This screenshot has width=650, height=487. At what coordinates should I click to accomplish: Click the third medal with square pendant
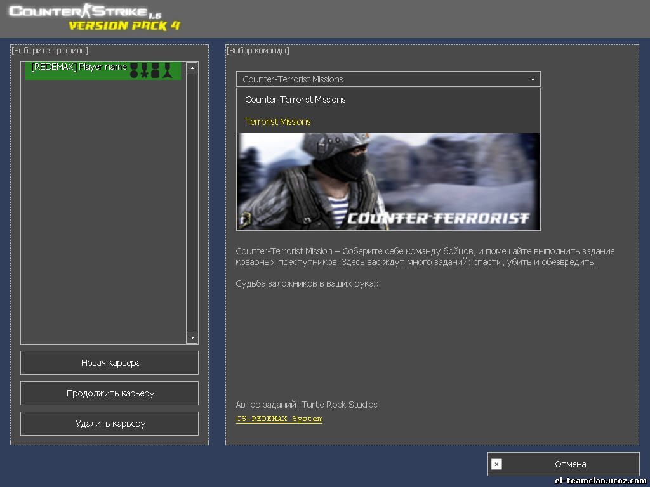click(x=155, y=70)
